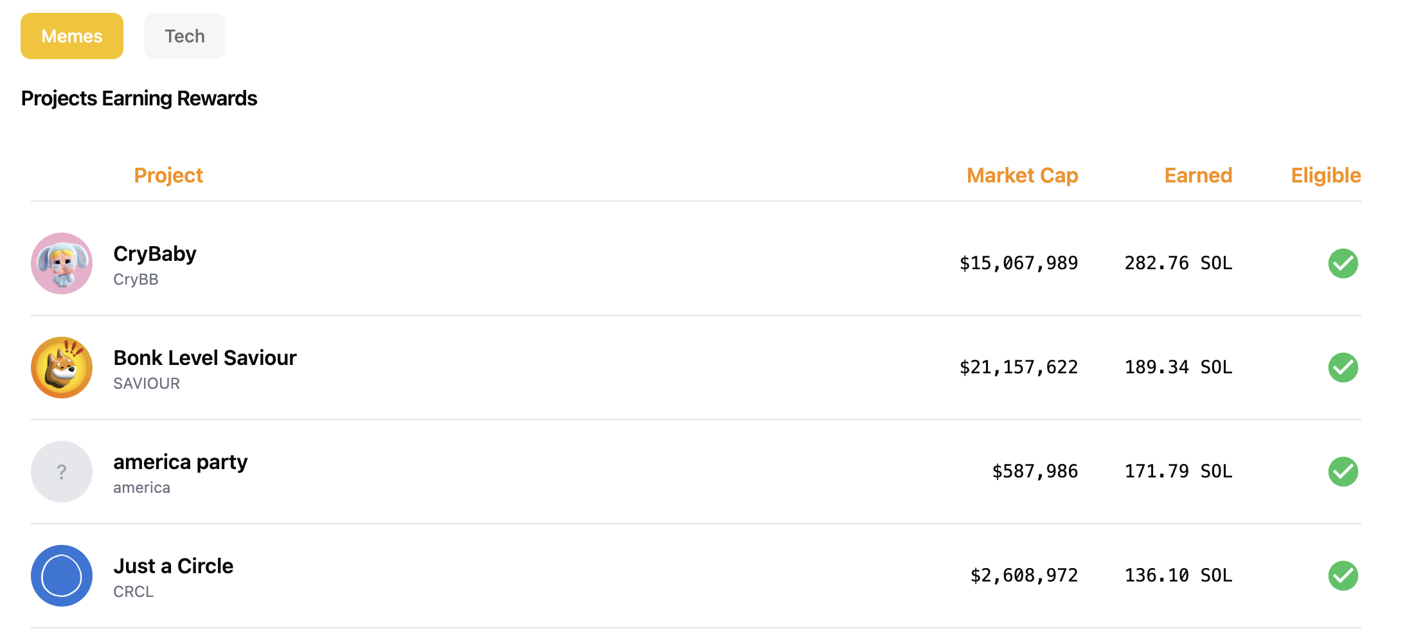Screen dimensions: 1414x631
Task: Open the america party project link
Action: coord(181,462)
